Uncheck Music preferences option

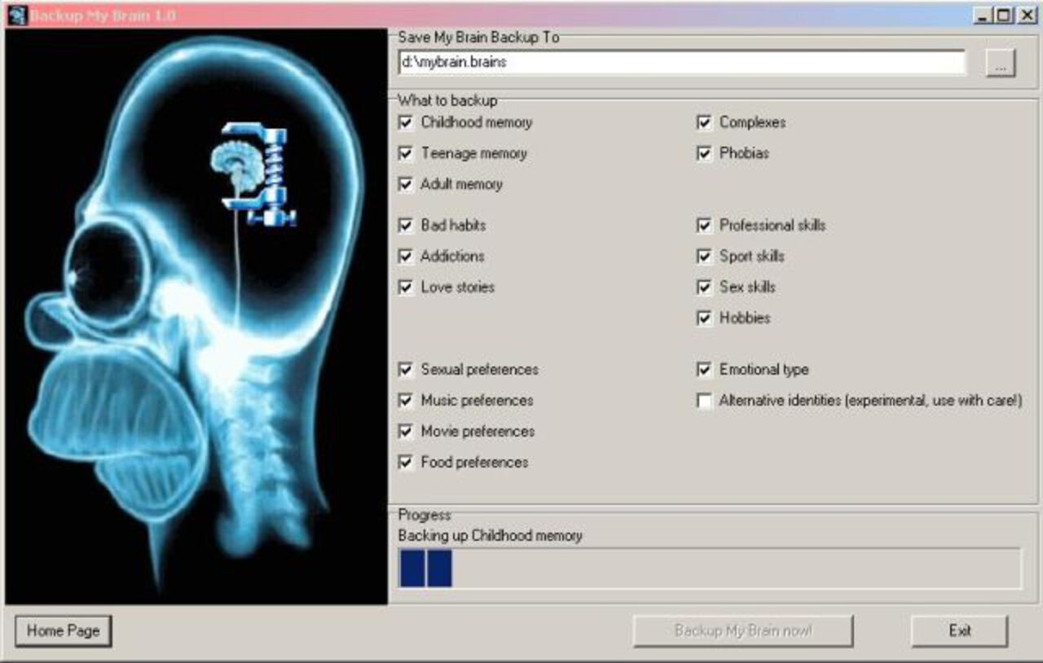(x=406, y=402)
